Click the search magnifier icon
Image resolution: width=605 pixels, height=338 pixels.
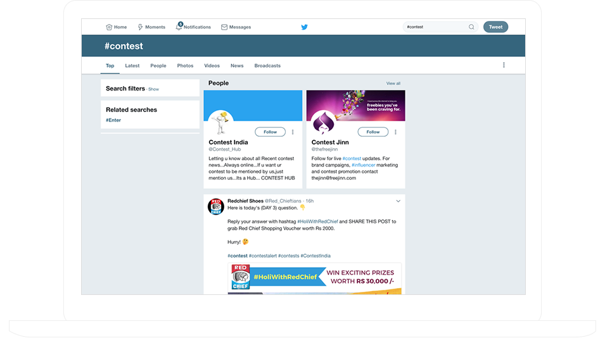point(471,27)
